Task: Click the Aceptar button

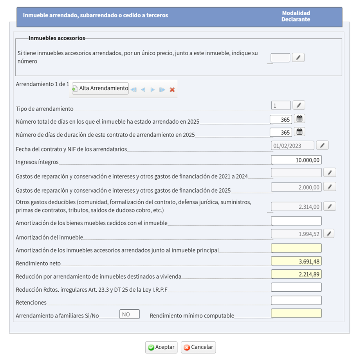Action: (x=161, y=347)
